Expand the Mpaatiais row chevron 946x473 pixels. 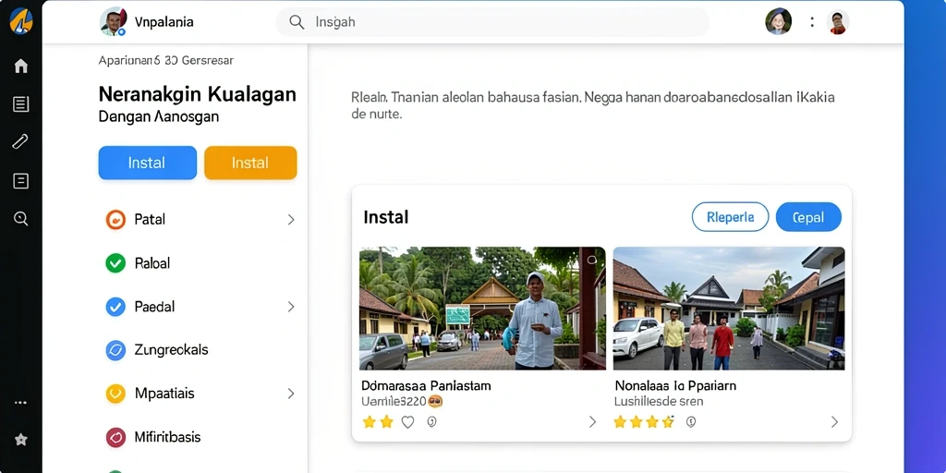[x=291, y=394]
